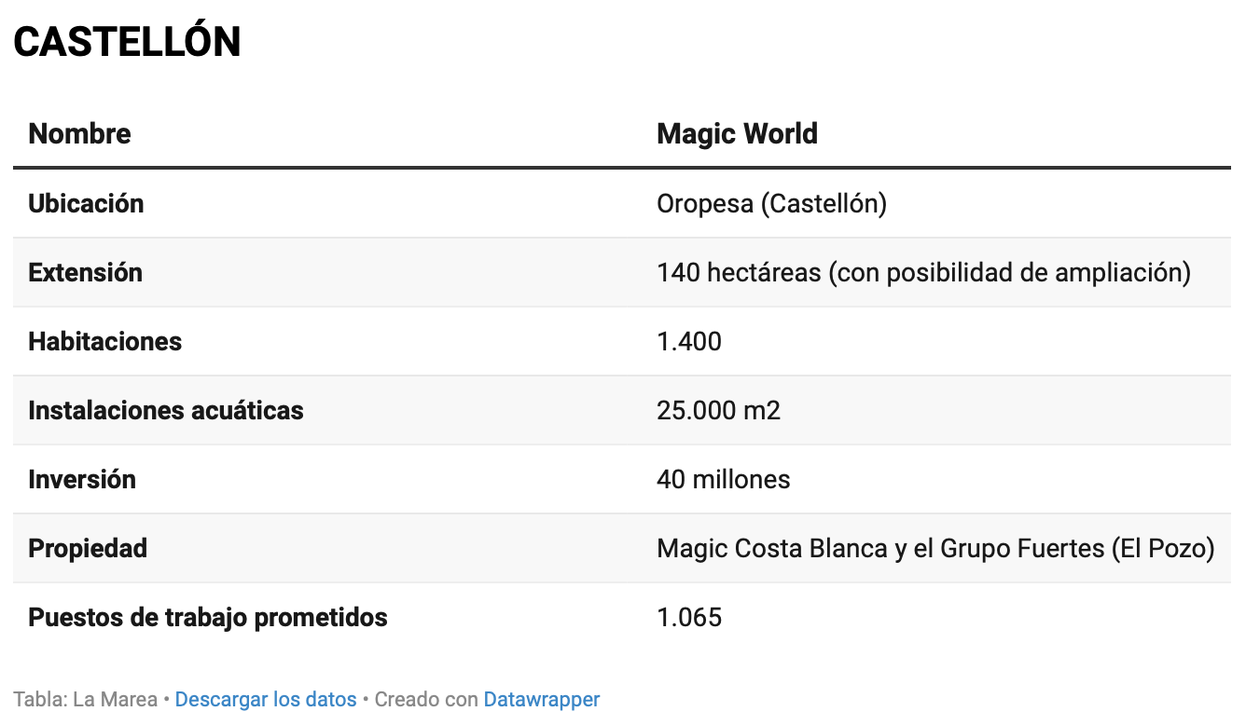Select the "Inversión" row label
Image resolution: width=1246 pixels, height=725 pixels.
82,479
